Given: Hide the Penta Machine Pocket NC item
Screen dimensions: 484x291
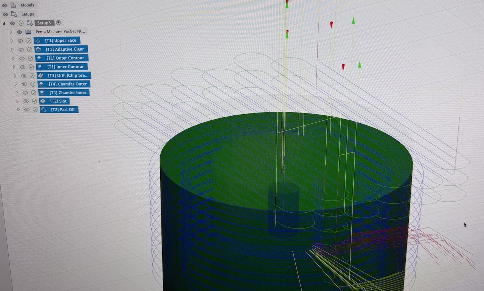Looking at the screenshot, I should pyautogui.click(x=19, y=32).
